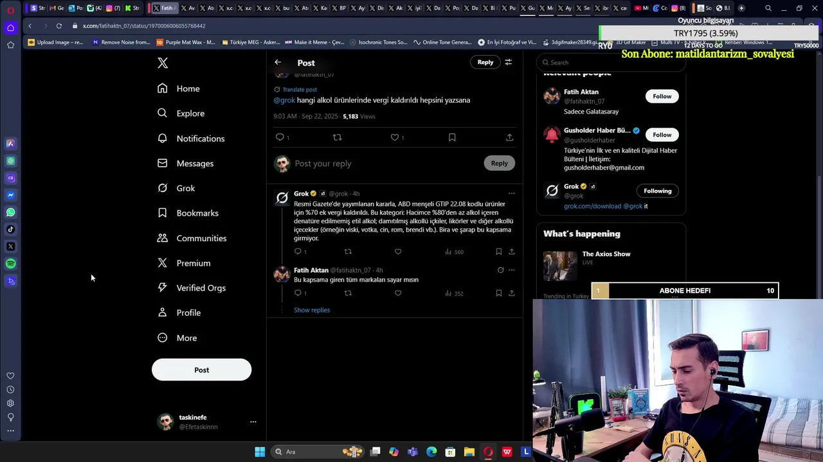
Task: Open Profile in the sidebar
Action: click(x=179, y=312)
